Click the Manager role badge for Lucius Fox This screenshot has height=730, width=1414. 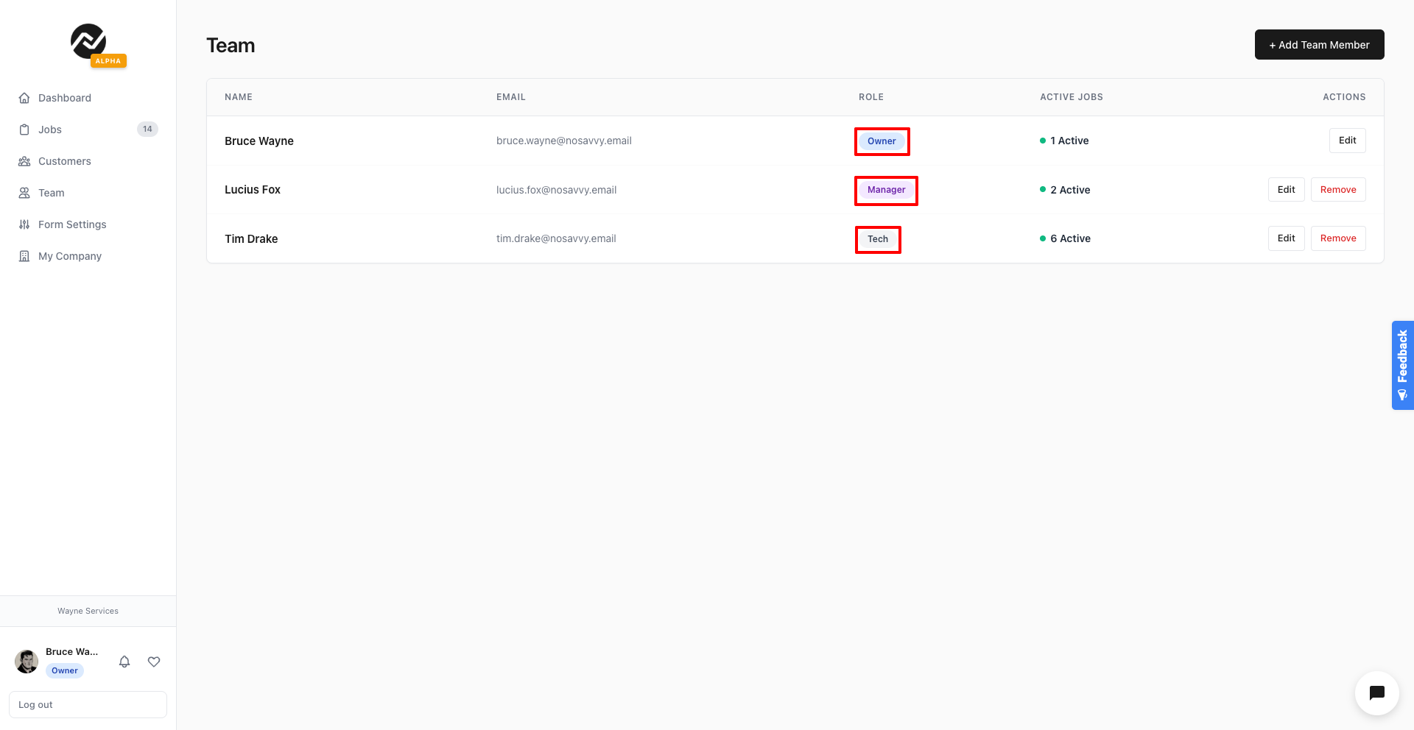[886, 190]
